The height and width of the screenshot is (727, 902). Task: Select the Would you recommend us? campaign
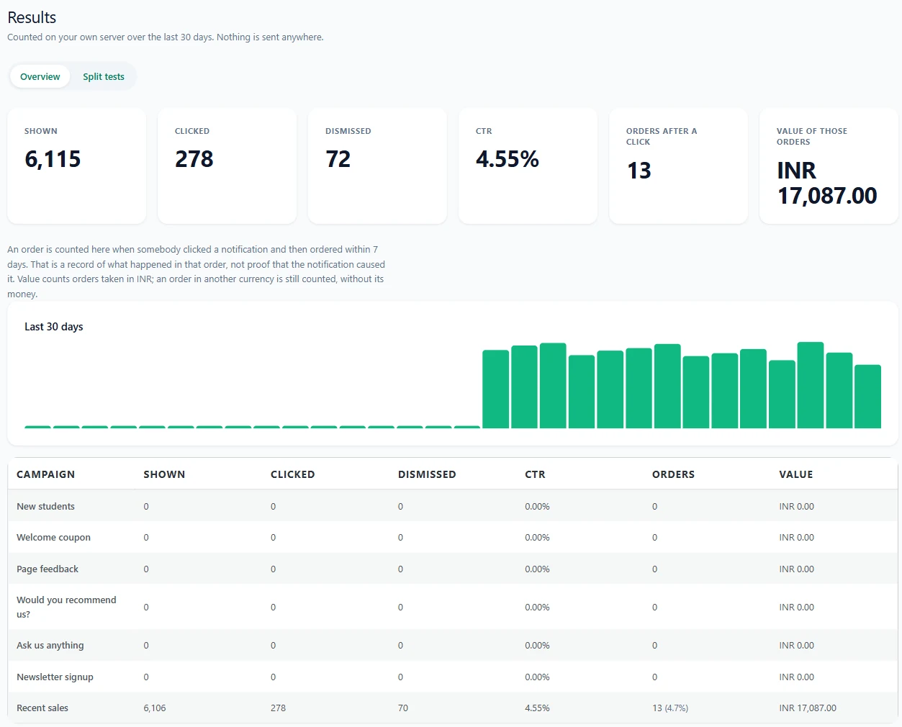[453, 607]
